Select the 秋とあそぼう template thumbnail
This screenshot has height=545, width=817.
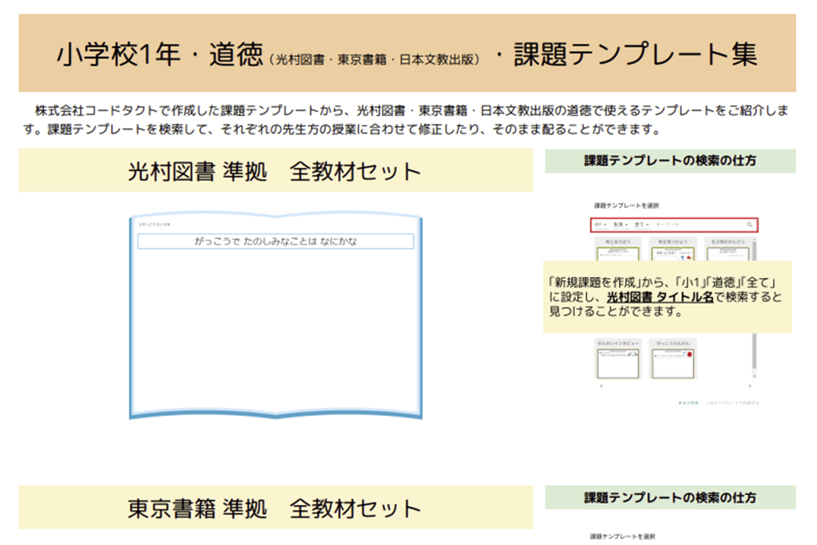tap(618, 250)
